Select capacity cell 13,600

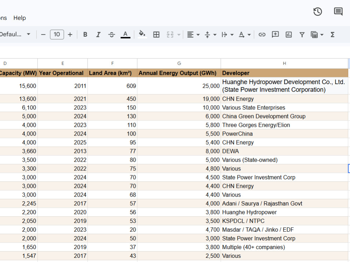(x=19, y=99)
